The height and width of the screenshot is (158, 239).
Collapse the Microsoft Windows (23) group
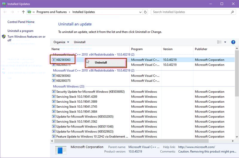[68, 86]
